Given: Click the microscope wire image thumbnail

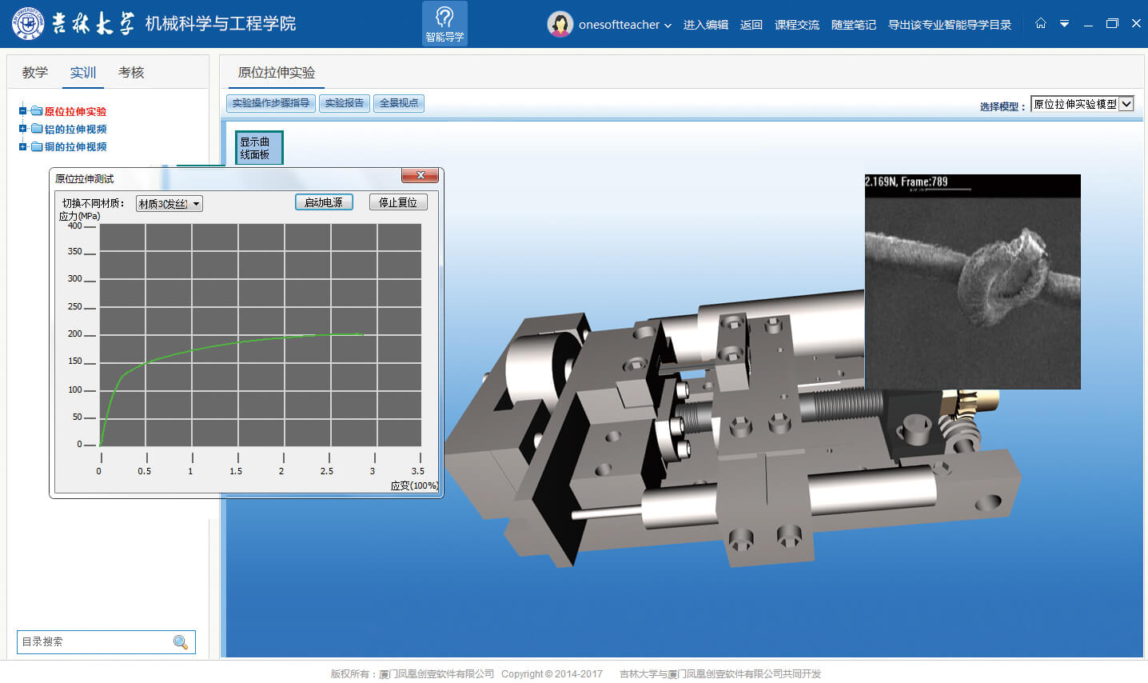Looking at the screenshot, I should coord(972,282).
